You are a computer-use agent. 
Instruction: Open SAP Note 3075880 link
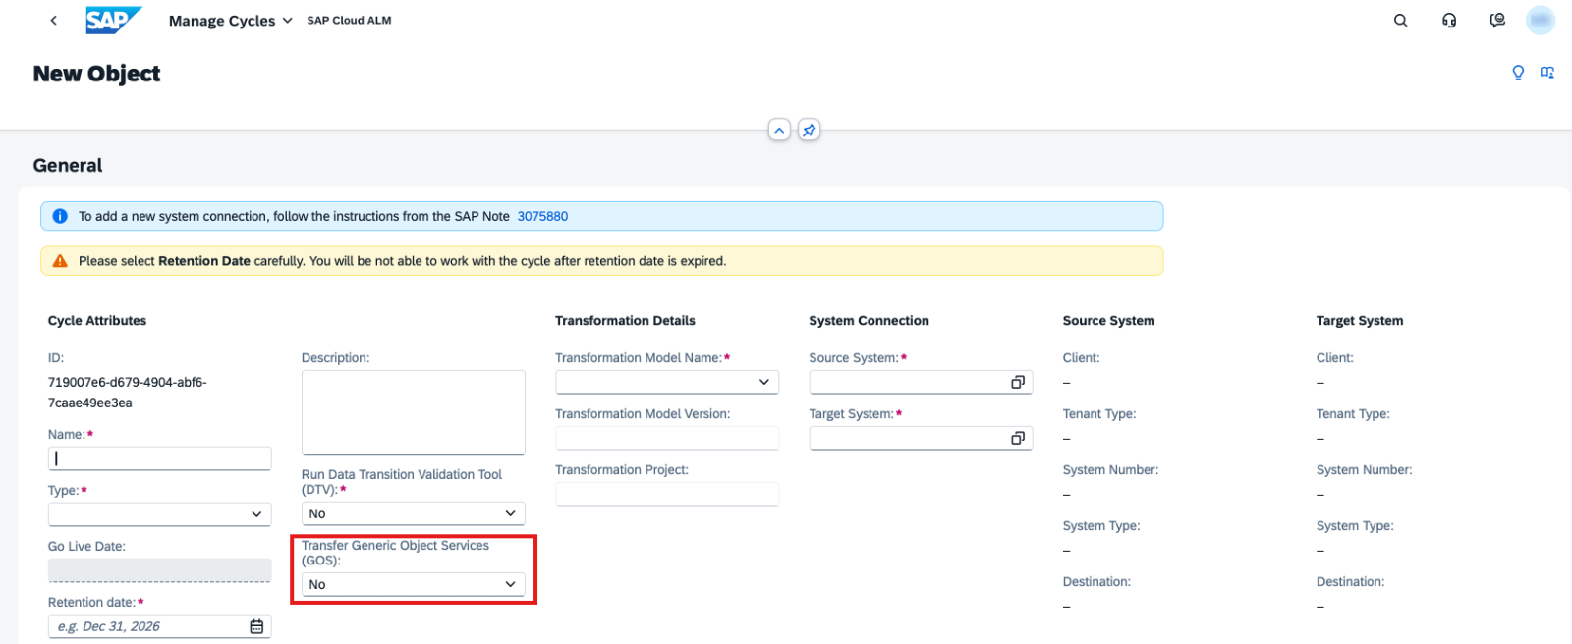[542, 216]
